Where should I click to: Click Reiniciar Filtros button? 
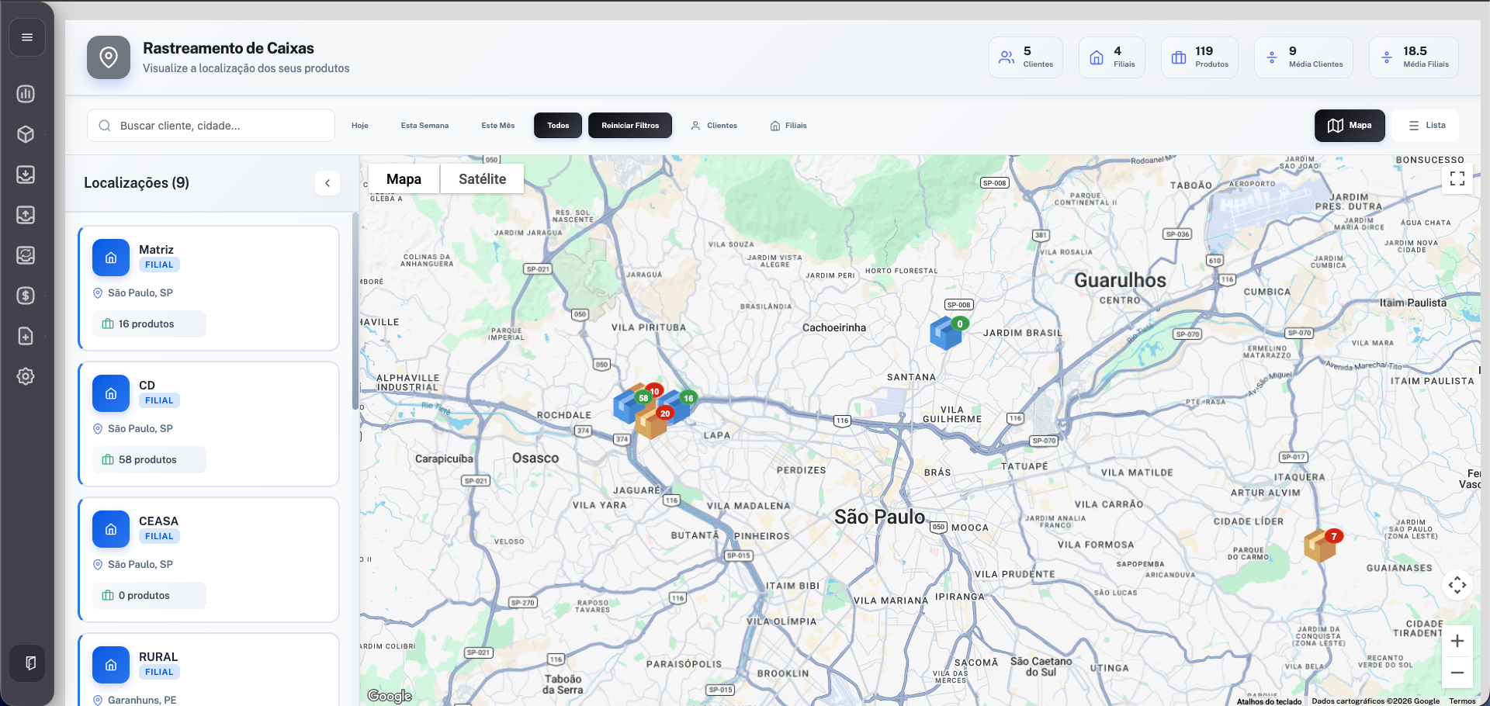[630, 126]
